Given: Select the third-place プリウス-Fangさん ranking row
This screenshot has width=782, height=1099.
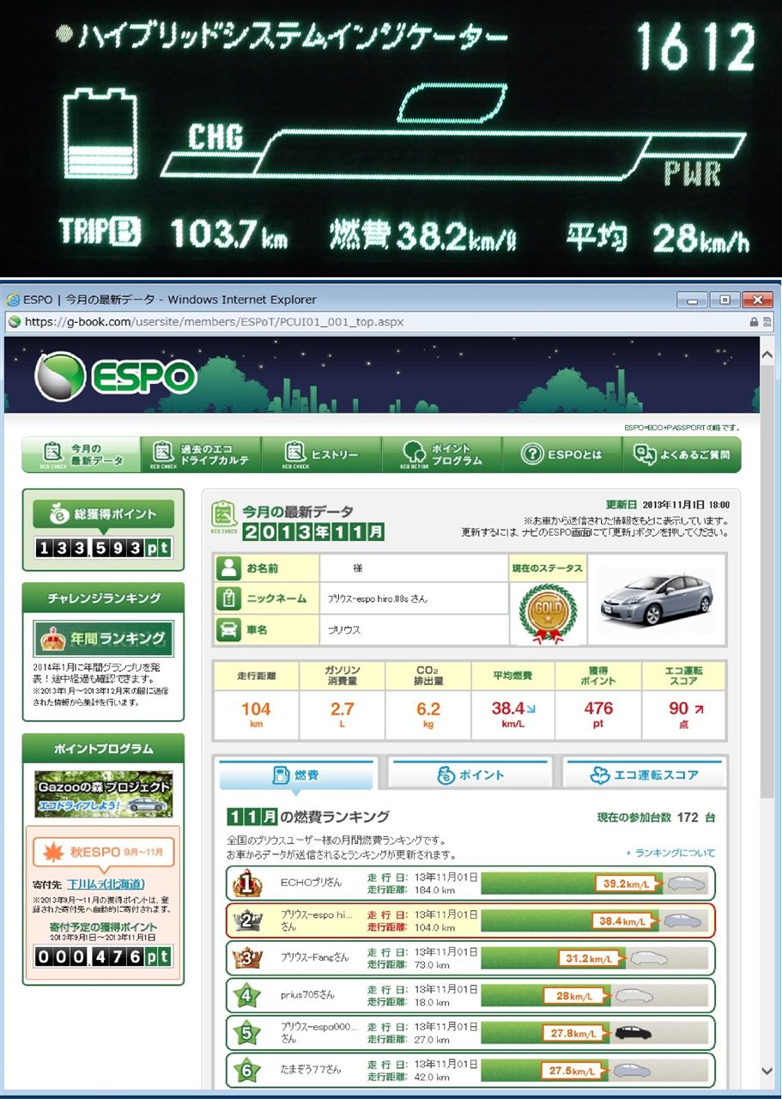Looking at the screenshot, I should (x=470, y=958).
